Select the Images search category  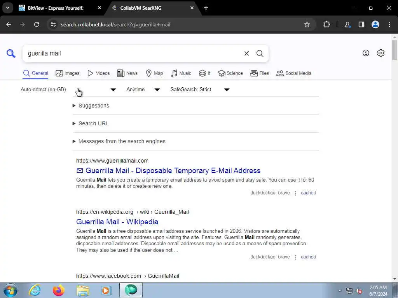point(68,73)
